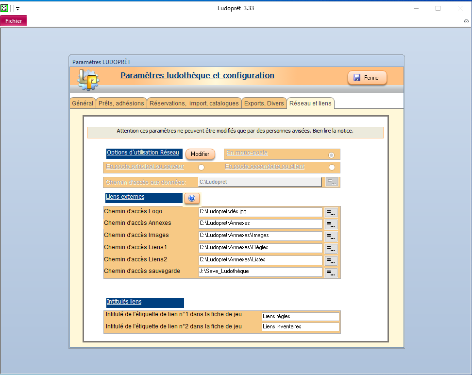Open the Fichier menu
The image size is (472, 375).
(14, 21)
